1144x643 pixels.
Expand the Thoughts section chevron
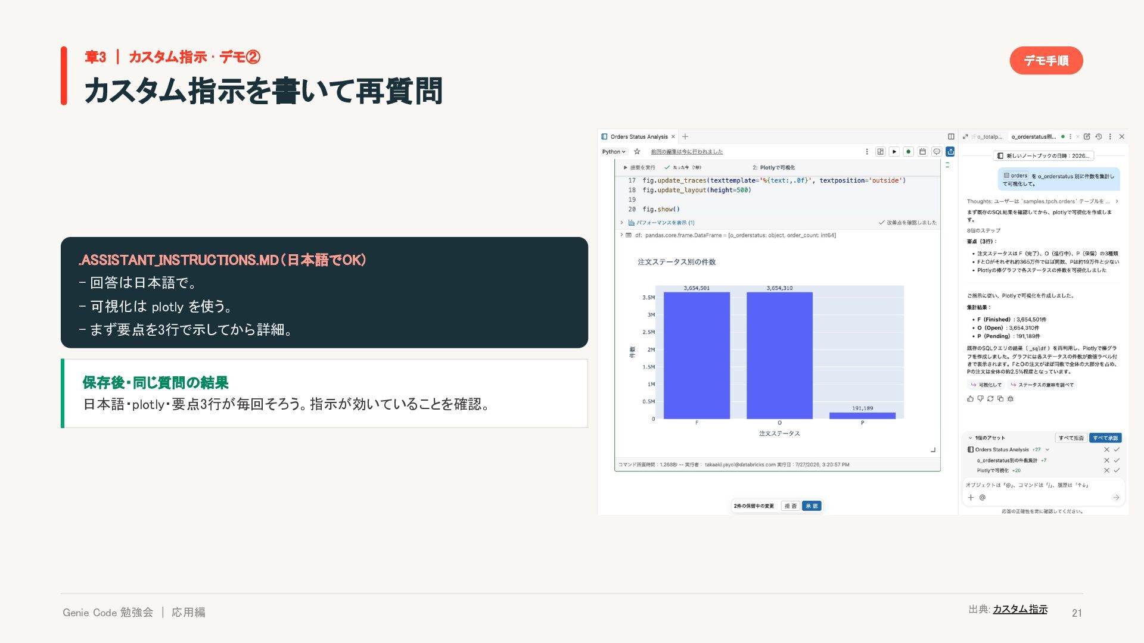coord(1117,201)
